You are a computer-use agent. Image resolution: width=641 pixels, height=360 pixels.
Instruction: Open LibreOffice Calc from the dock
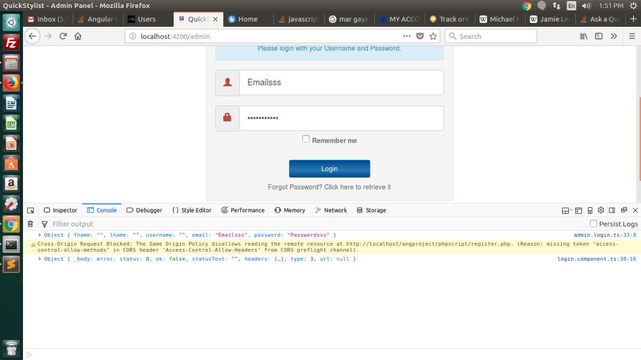click(x=11, y=123)
